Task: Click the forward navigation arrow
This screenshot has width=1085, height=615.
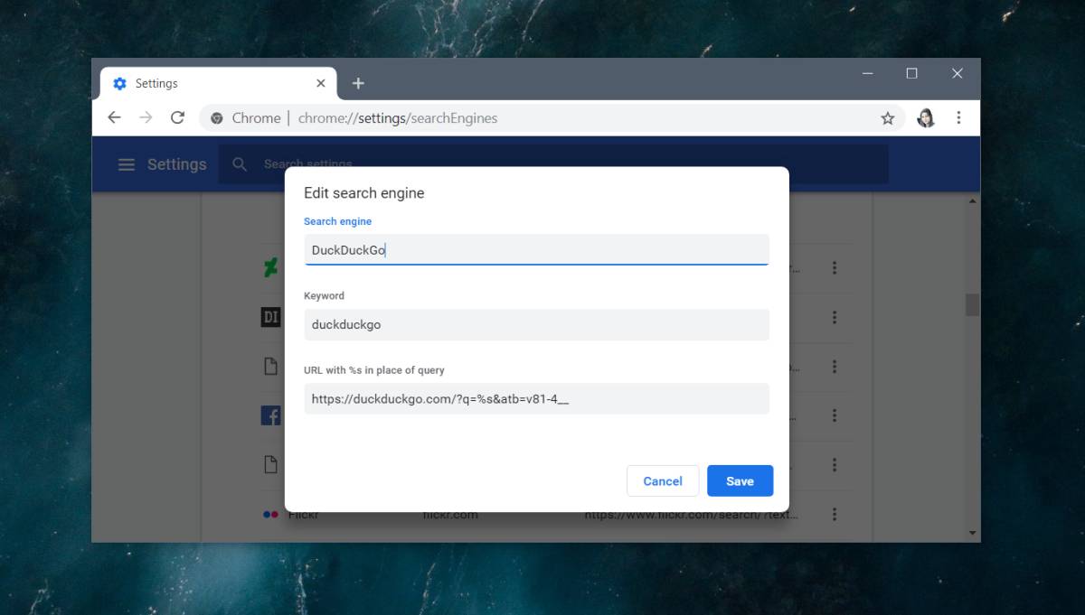Action: pyautogui.click(x=146, y=117)
